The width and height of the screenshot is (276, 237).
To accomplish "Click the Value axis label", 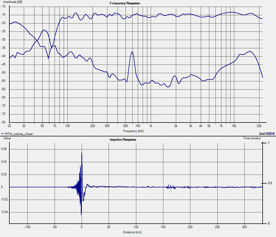I will [7, 138].
